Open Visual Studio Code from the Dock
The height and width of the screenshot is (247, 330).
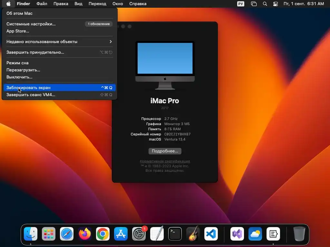(211, 233)
